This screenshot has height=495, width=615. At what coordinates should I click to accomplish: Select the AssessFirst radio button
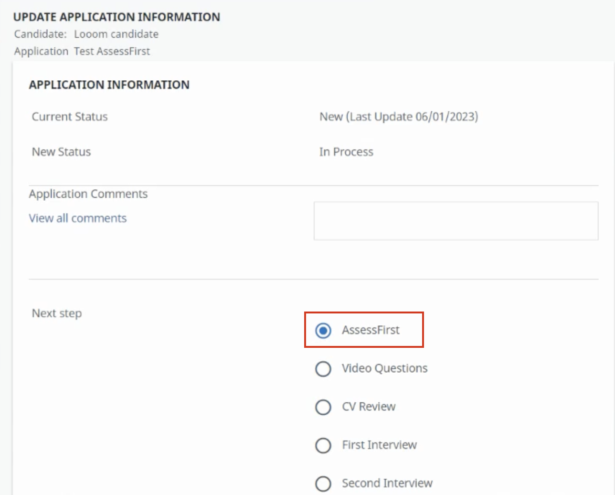pos(323,330)
